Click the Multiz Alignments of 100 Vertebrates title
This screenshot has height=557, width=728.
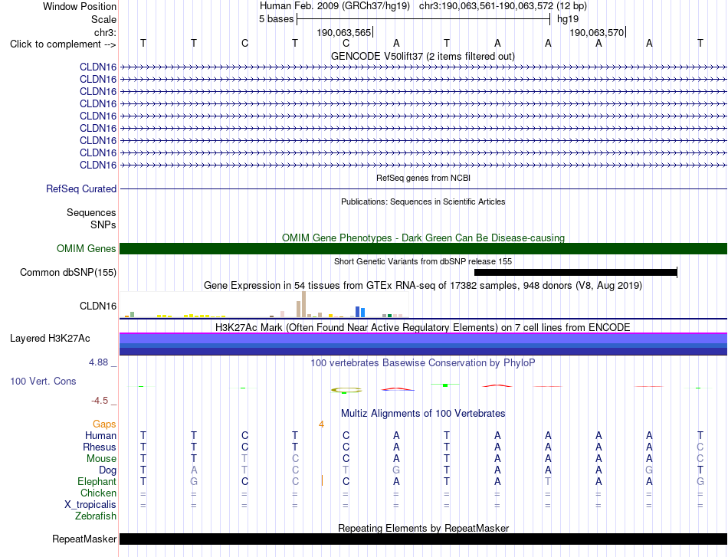click(423, 413)
